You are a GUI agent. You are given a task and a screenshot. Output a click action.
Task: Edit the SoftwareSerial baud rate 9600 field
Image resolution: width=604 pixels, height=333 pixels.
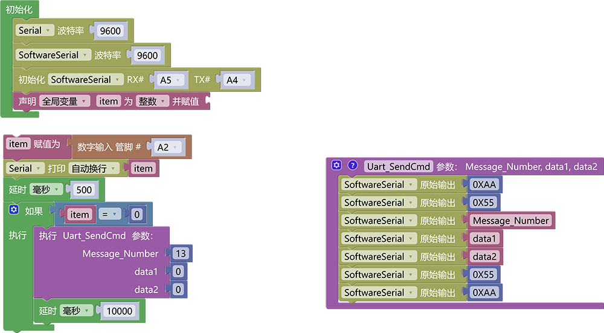point(147,56)
